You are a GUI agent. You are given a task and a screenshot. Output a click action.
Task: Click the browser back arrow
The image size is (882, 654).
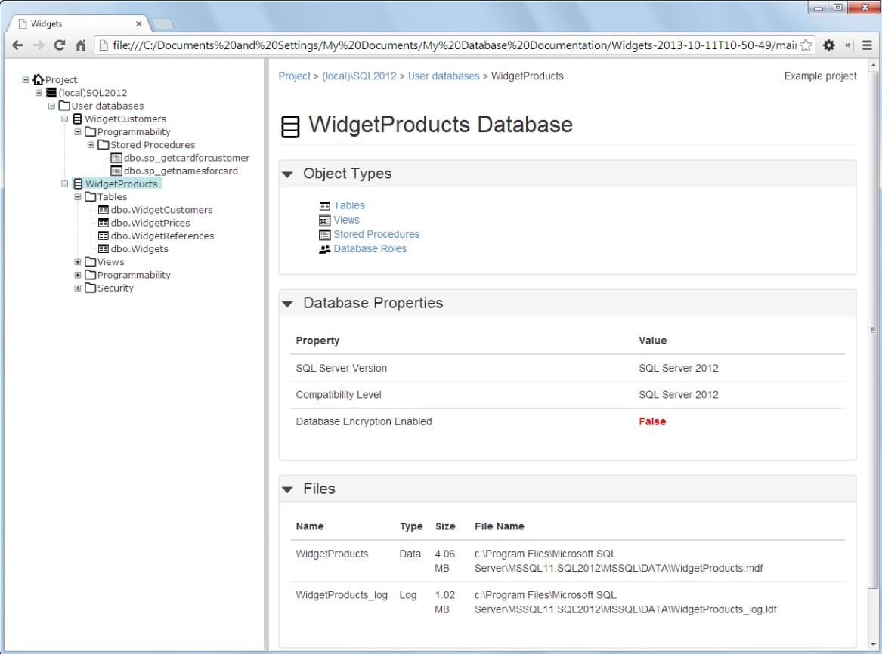(17, 45)
